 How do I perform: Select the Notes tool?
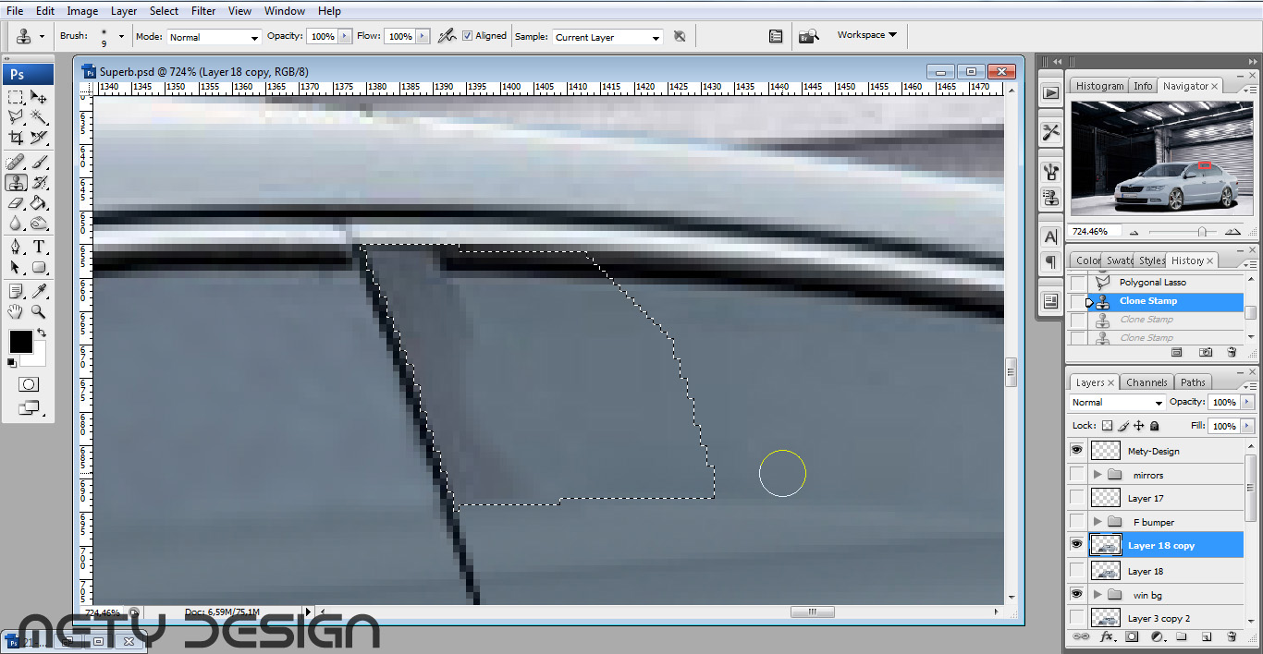click(16, 291)
